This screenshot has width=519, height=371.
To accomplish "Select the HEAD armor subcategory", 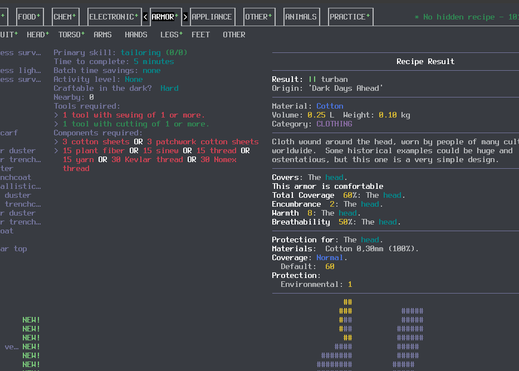I will (35, 35).
